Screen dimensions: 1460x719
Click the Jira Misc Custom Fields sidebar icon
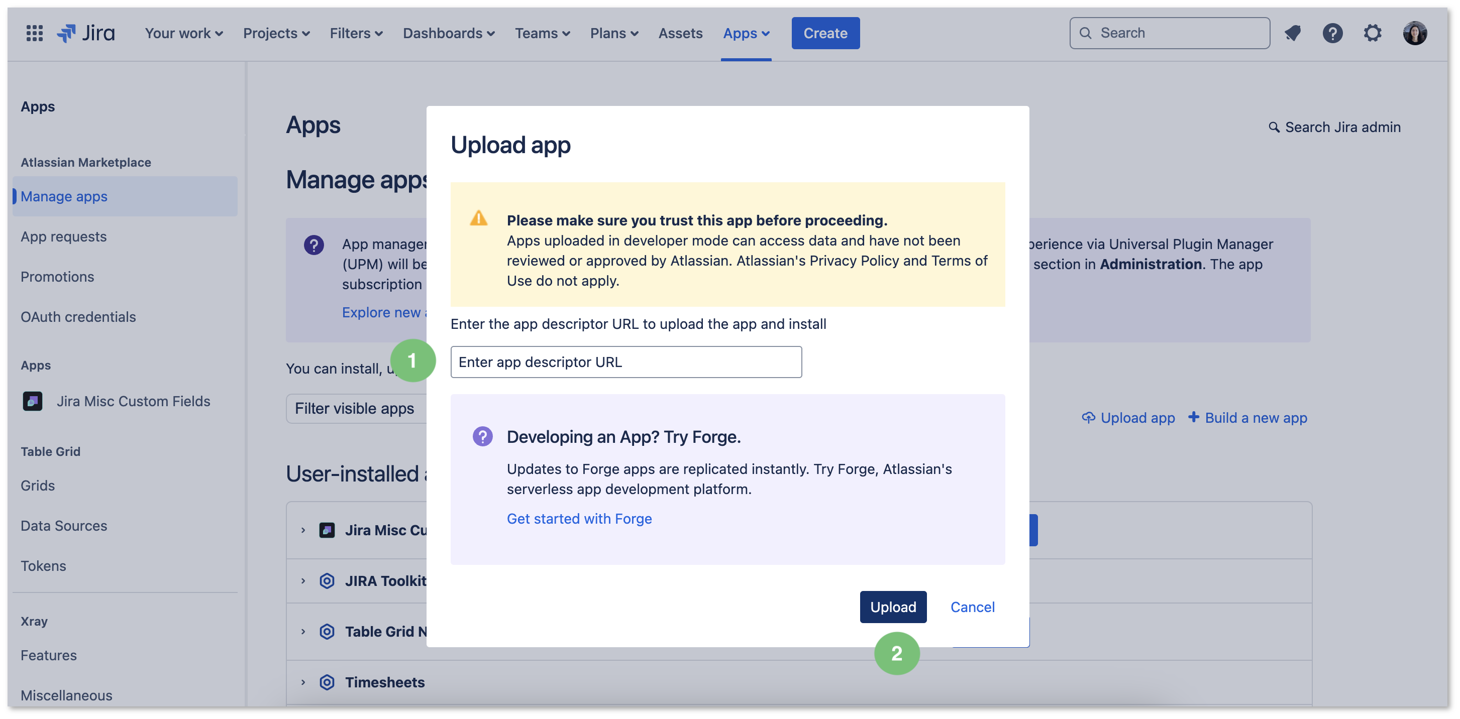(x=32, y=401)
